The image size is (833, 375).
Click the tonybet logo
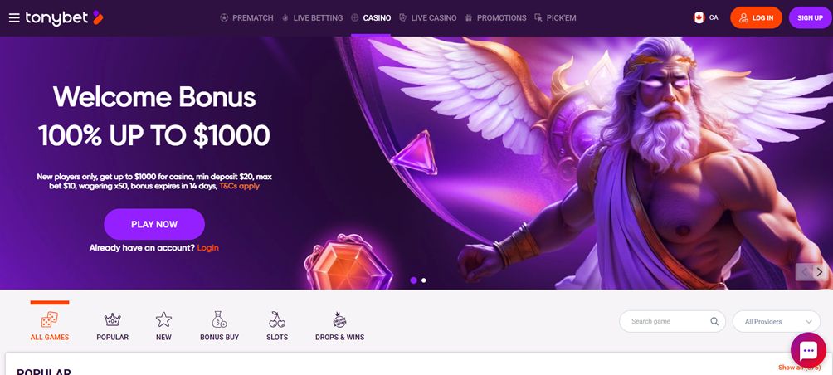tap(64, 18)
